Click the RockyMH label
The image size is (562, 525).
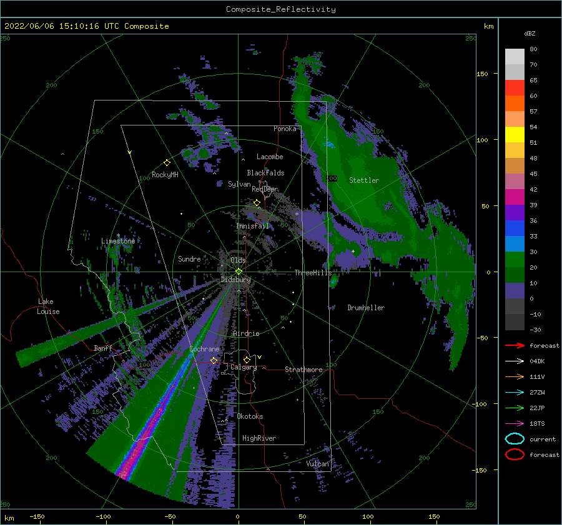point(165,175)
